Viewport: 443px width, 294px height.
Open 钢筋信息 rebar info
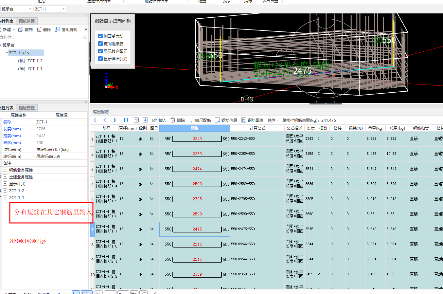point(226,120)
